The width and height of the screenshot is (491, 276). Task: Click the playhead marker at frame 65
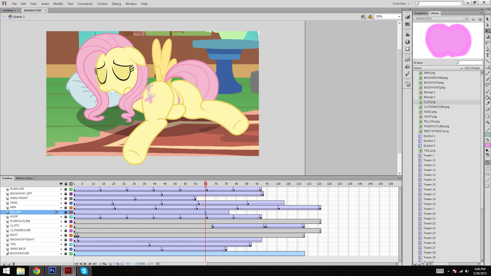pyautogui.click(x=205, y=184)
